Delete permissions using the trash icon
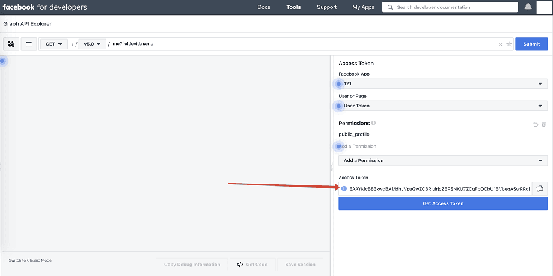This screenshot has height=276, width=553. click(x=544, y=124)
